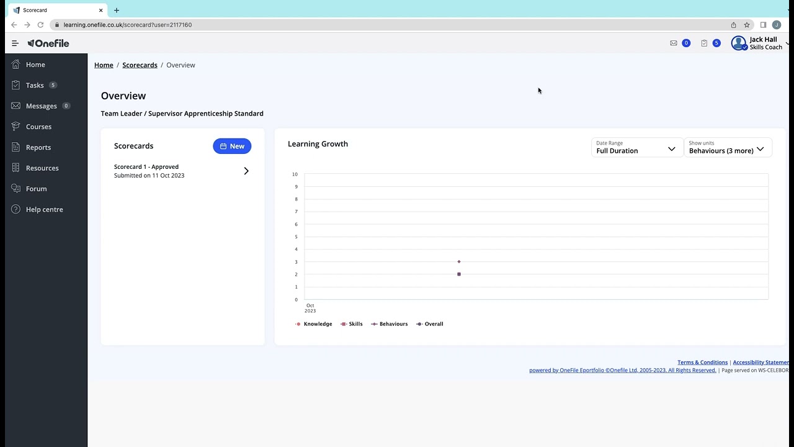This screenshot has height=447, width=794.
Task: Click the Forum chat icon in sidebar
Action: (16, 189)
